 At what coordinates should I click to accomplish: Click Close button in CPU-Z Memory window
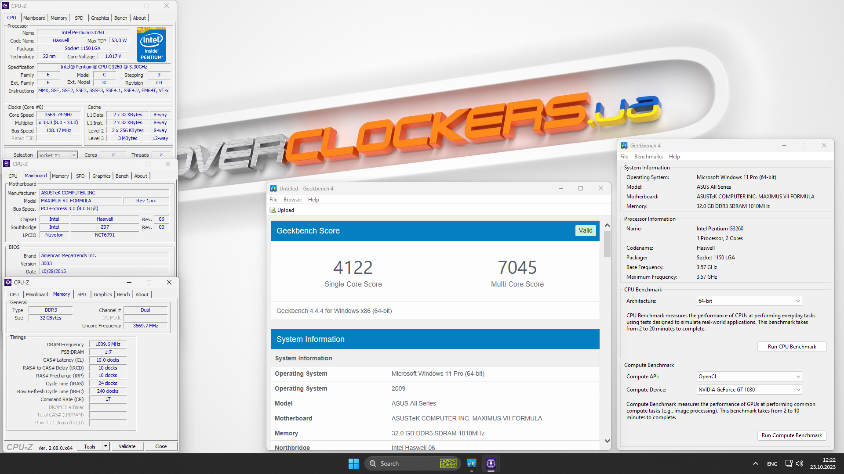[161, 446]
